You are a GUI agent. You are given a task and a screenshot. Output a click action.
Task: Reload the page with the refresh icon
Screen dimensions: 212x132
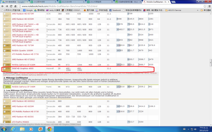point(11,6)
